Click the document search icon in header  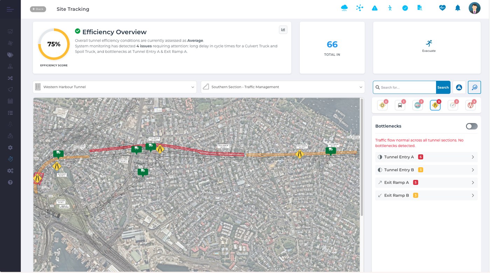click(420, 8)
